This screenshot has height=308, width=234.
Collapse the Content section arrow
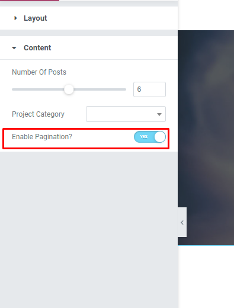click(x=14, y=48)
